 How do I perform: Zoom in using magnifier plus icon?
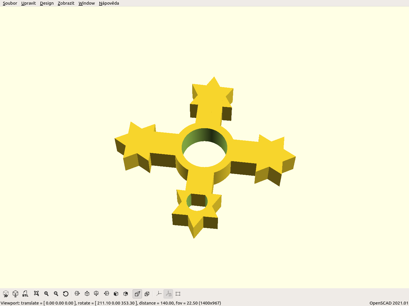tap(46, 294)
